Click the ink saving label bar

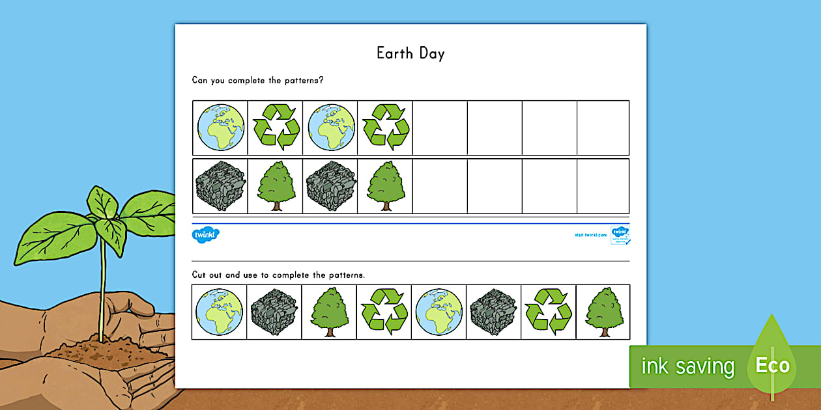(687, 366)
